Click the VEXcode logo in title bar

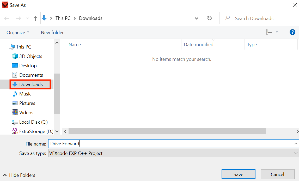coord(5,5)
